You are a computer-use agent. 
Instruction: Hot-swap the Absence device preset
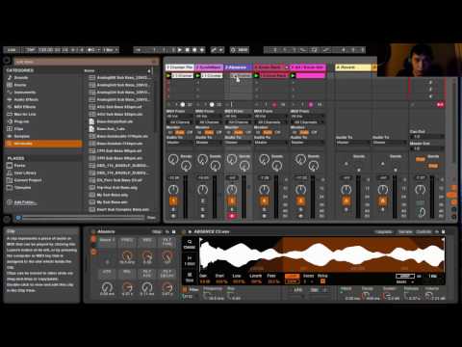coord(167,231)
